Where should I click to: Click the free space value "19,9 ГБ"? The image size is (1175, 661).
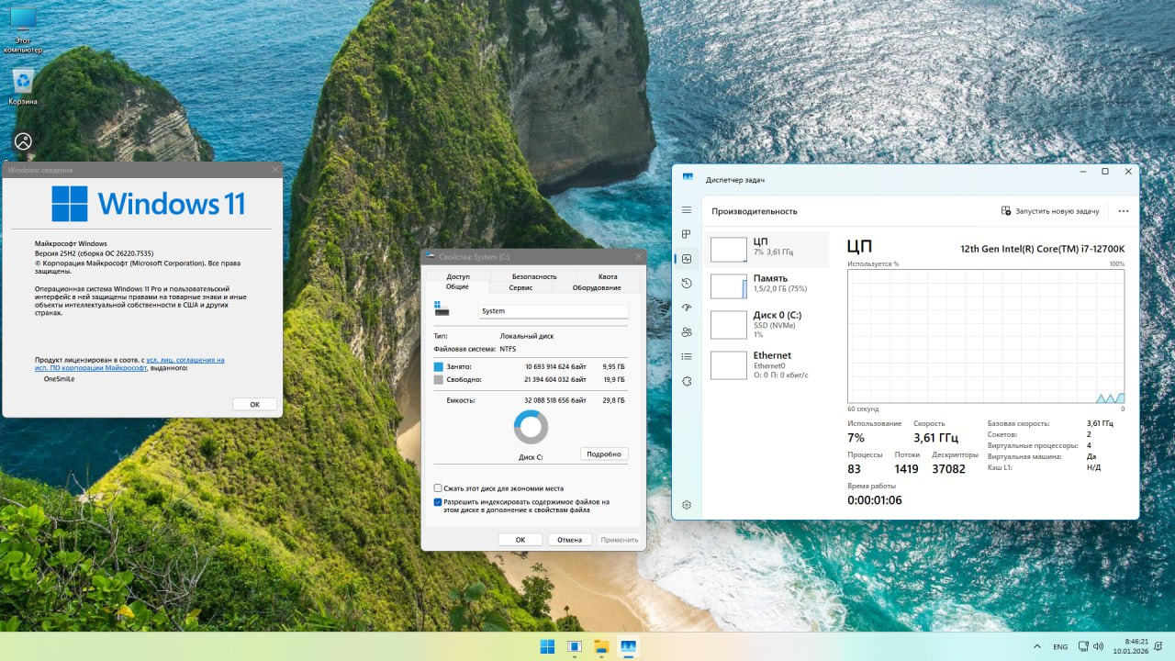[x=614, y=378]
